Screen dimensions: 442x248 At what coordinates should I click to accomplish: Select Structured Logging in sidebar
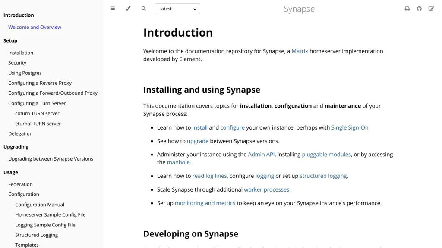point(36,235)
